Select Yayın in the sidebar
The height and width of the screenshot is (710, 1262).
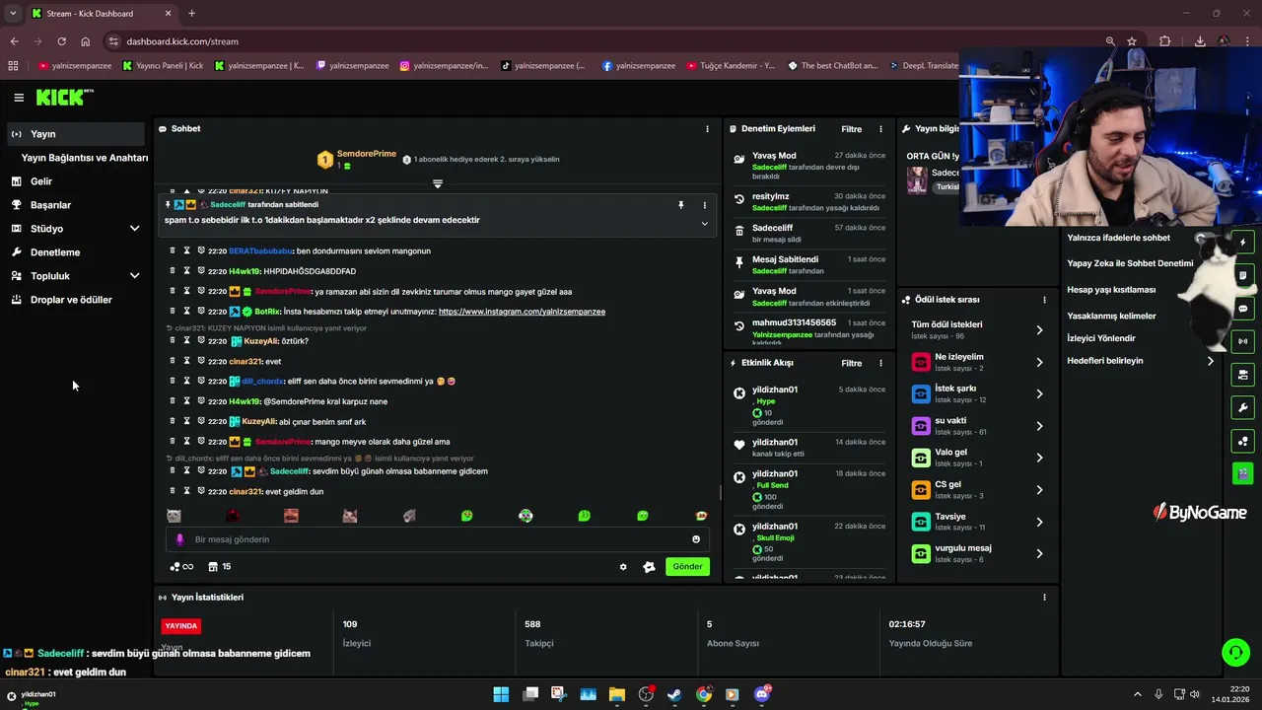(76, 134)
